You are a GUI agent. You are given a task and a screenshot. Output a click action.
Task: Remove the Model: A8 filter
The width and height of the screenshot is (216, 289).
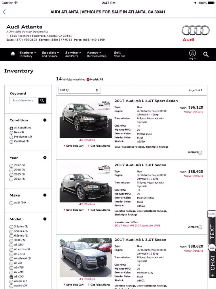coord(88,79)
